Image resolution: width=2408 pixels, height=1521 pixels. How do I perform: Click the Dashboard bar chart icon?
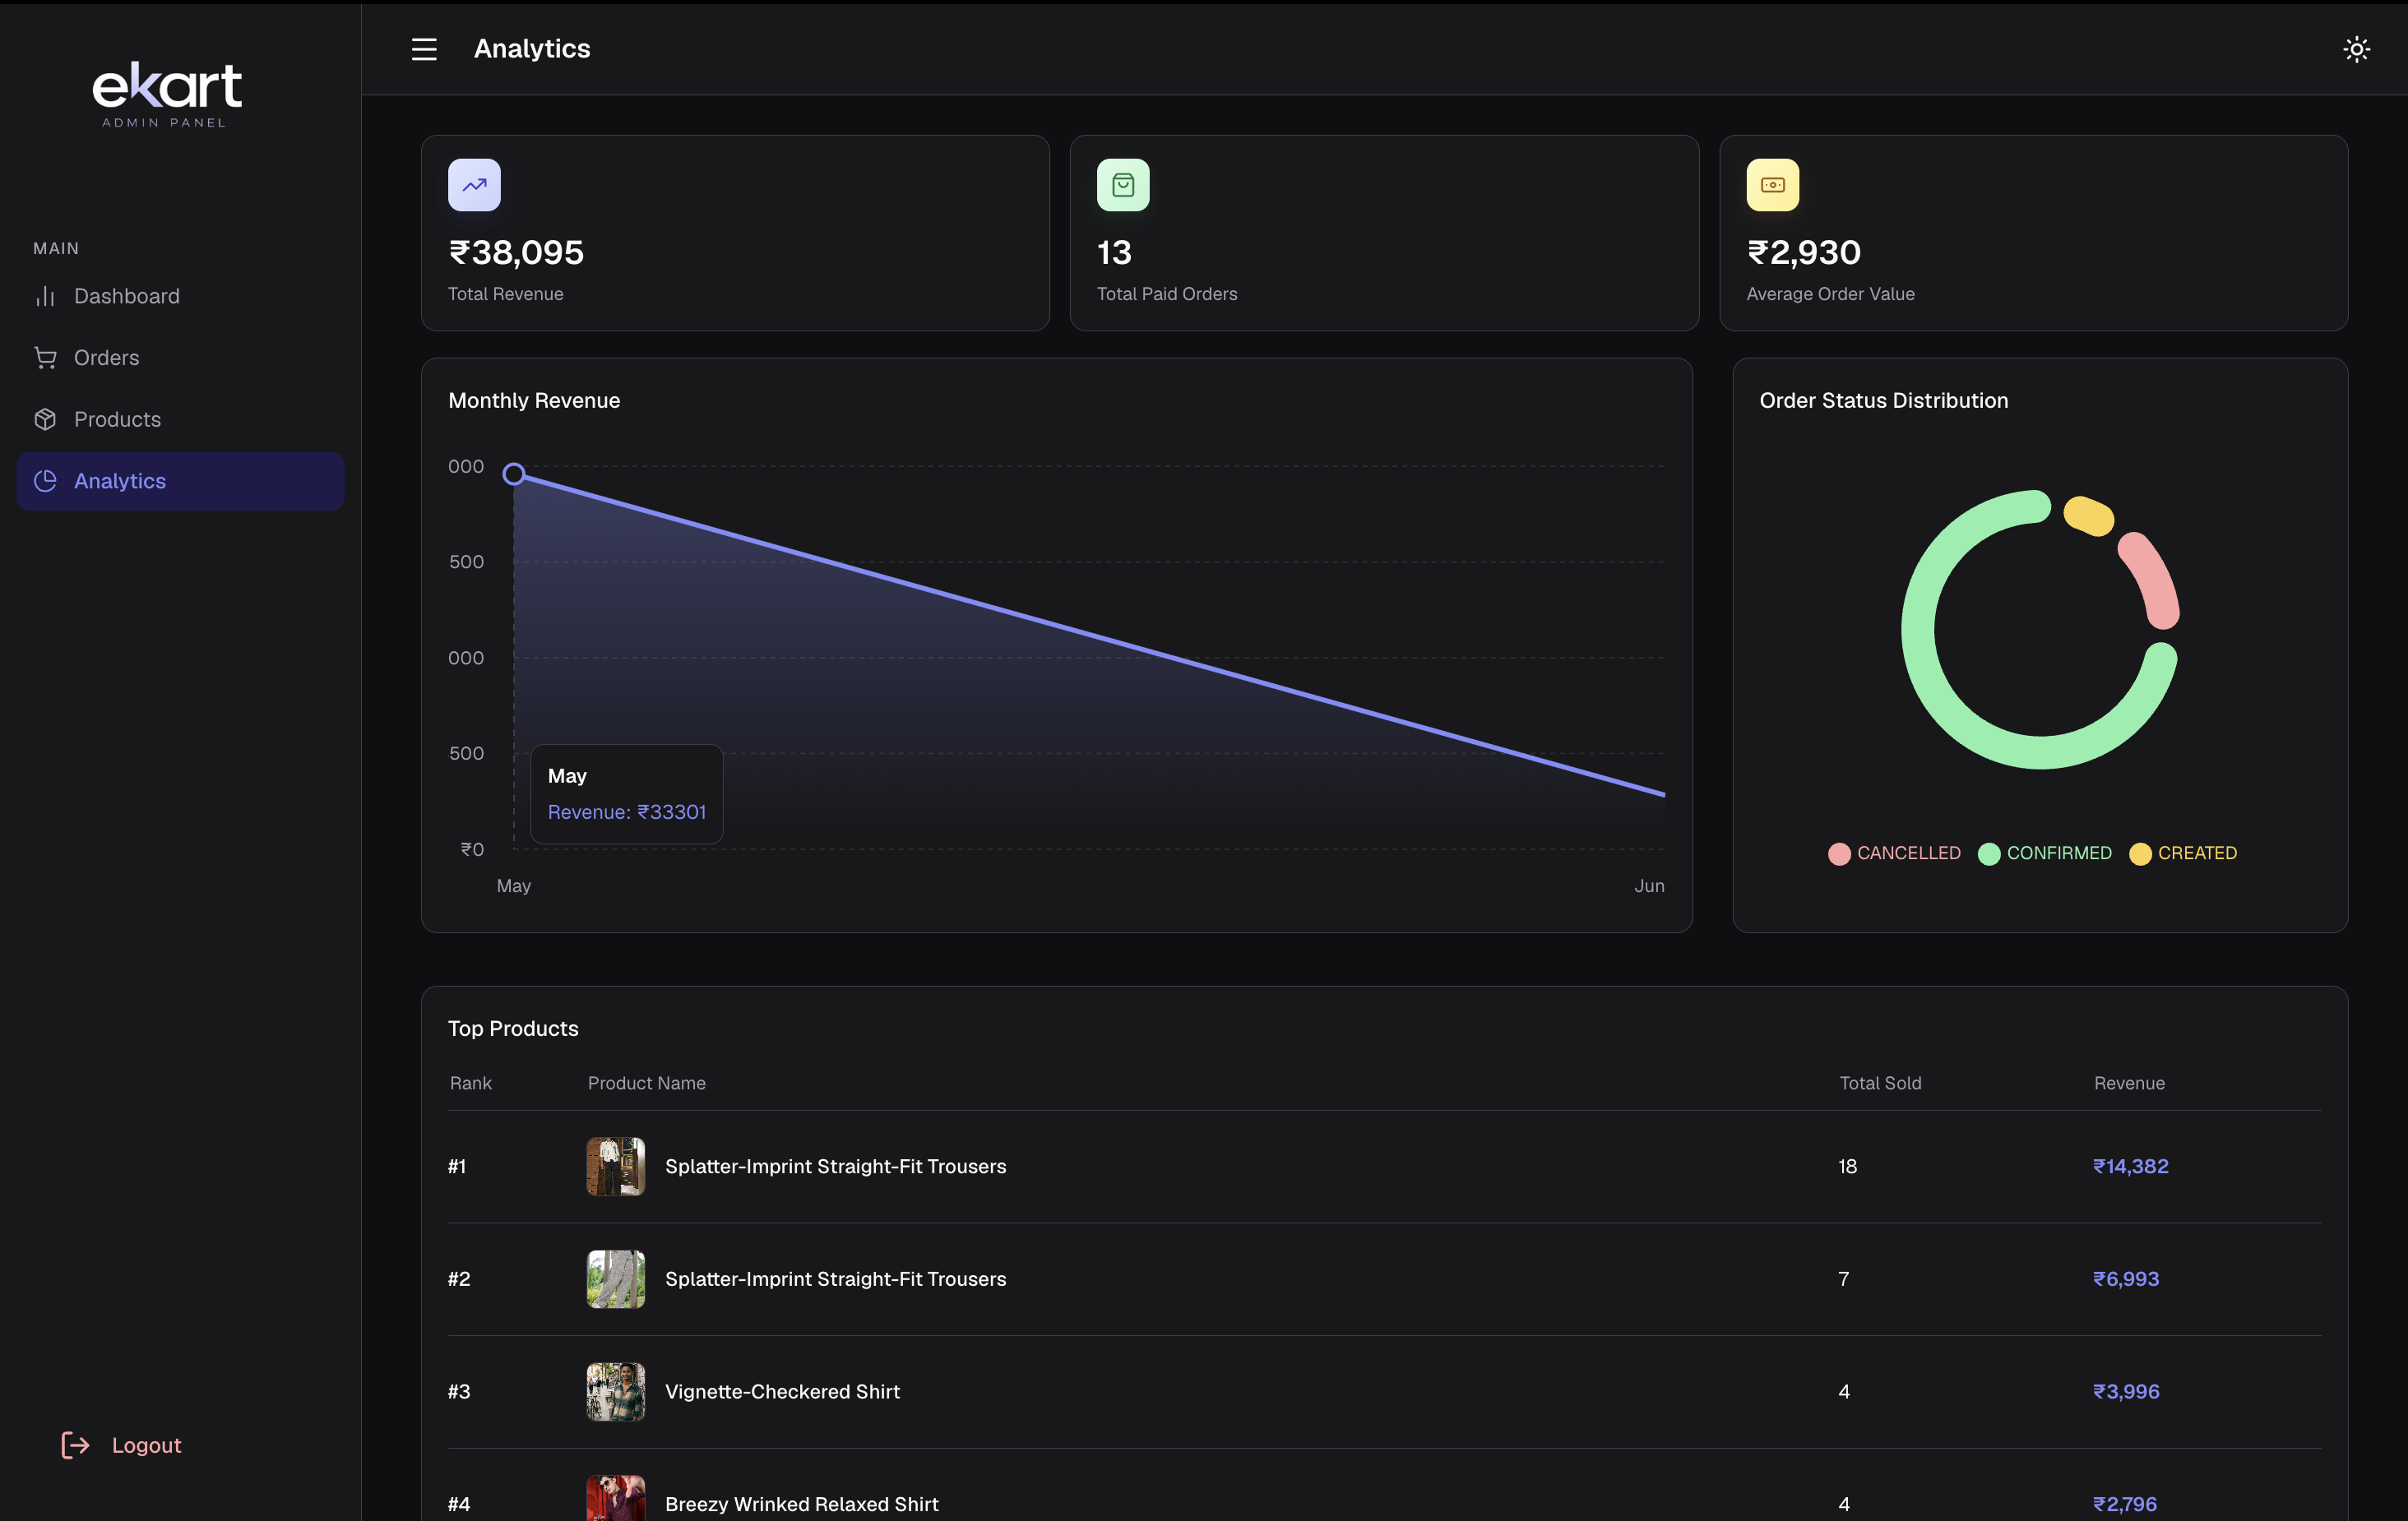point(45,296)
